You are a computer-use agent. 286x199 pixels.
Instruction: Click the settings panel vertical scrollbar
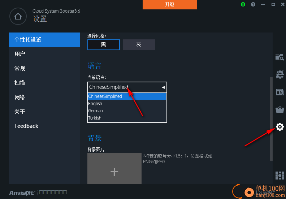pyautogui.click(x=271, y=119)
